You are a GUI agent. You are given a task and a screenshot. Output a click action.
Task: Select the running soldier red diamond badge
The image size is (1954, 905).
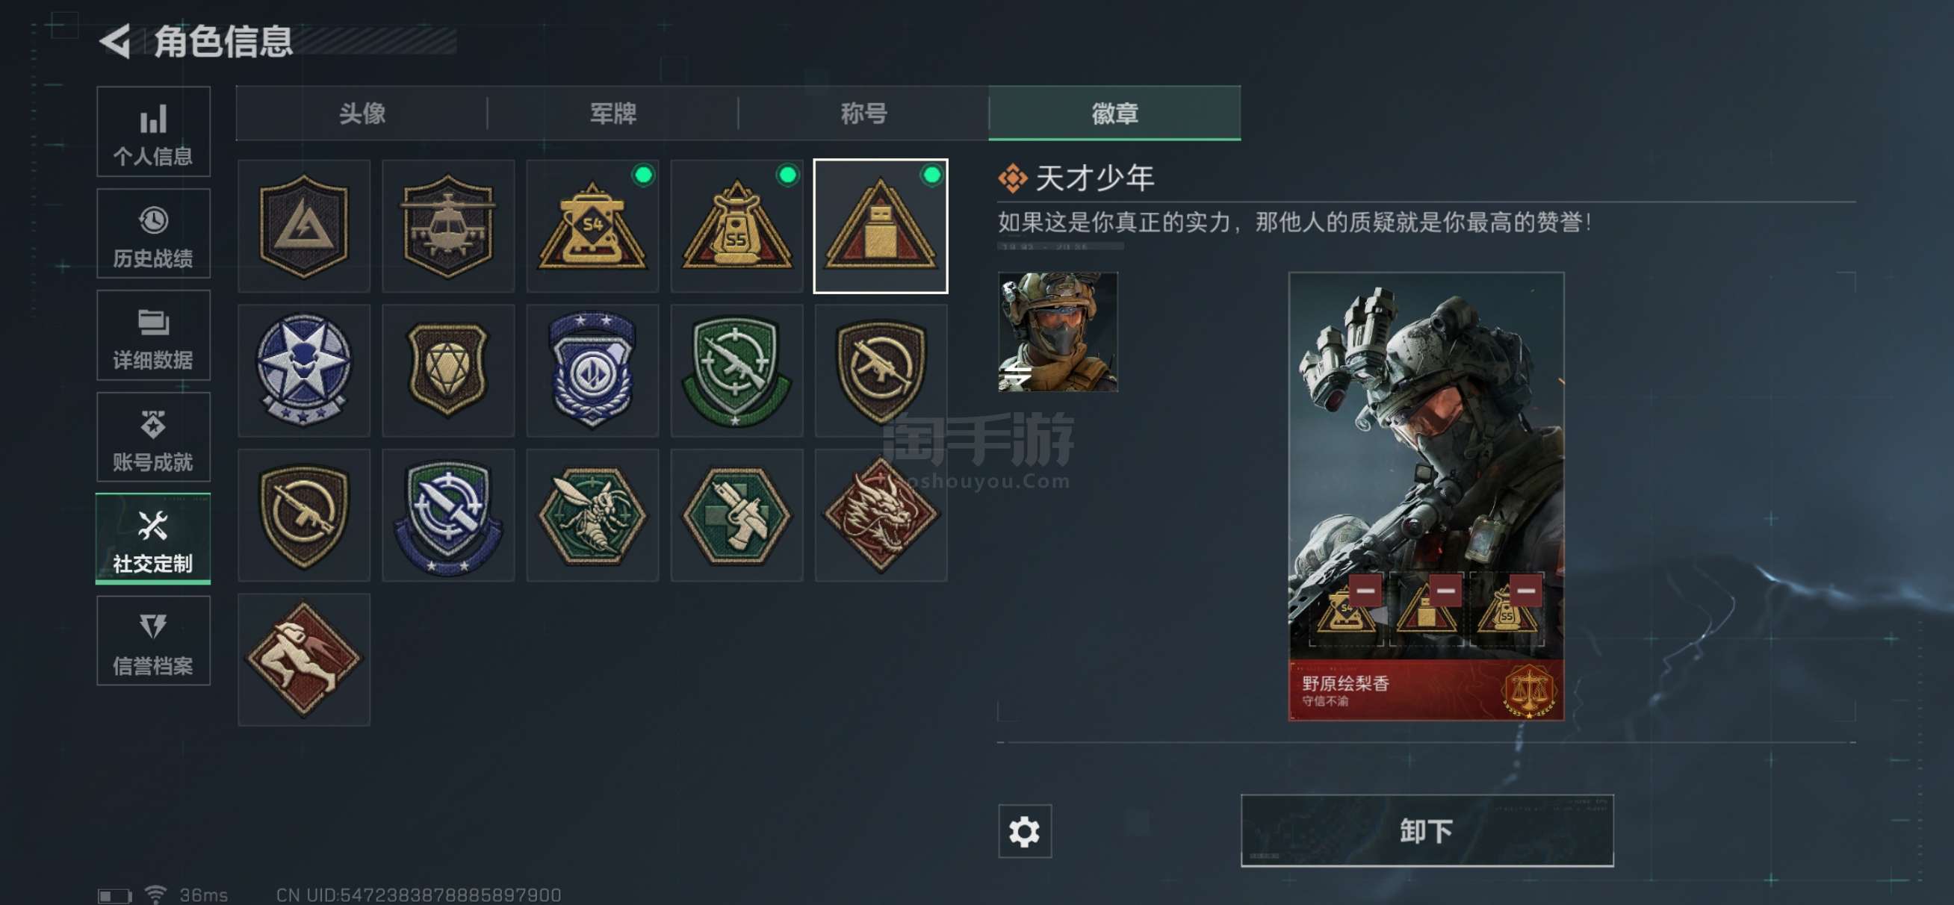tap(304, 660)
